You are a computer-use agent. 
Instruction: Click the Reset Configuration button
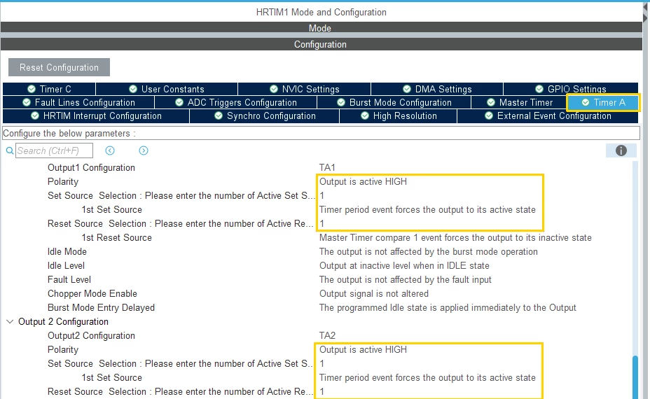(x=60, y=67)
